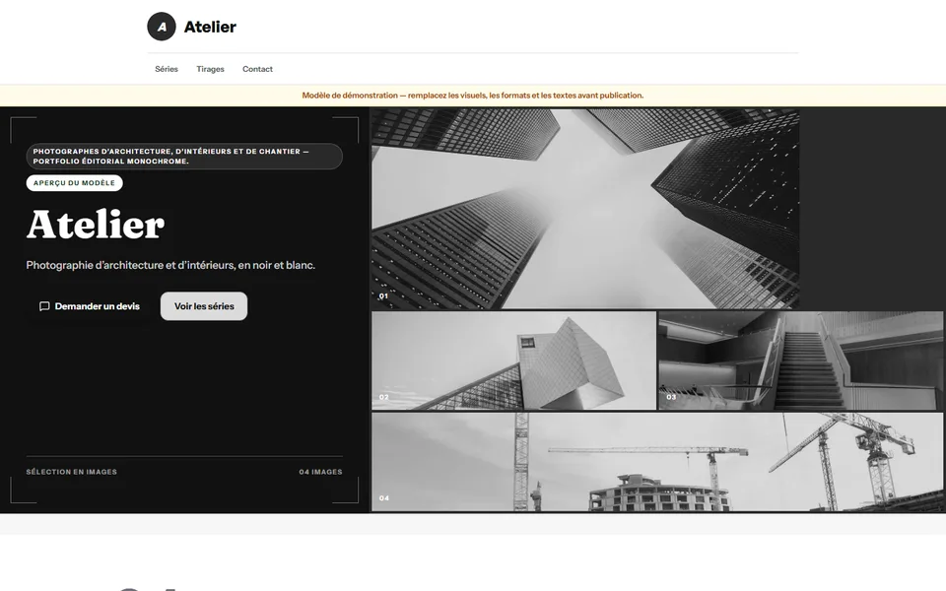This screenshot has height=591, width=946.
Task: Click the Atelier site title in header
Action: (210, 27)
